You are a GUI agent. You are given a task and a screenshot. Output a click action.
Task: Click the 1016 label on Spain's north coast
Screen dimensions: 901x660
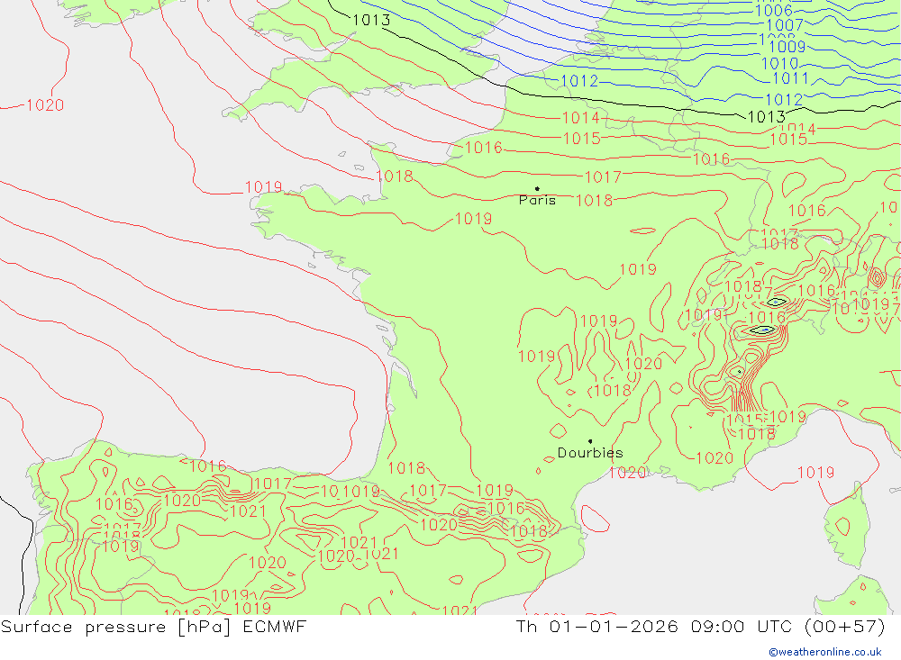(207, 466)
